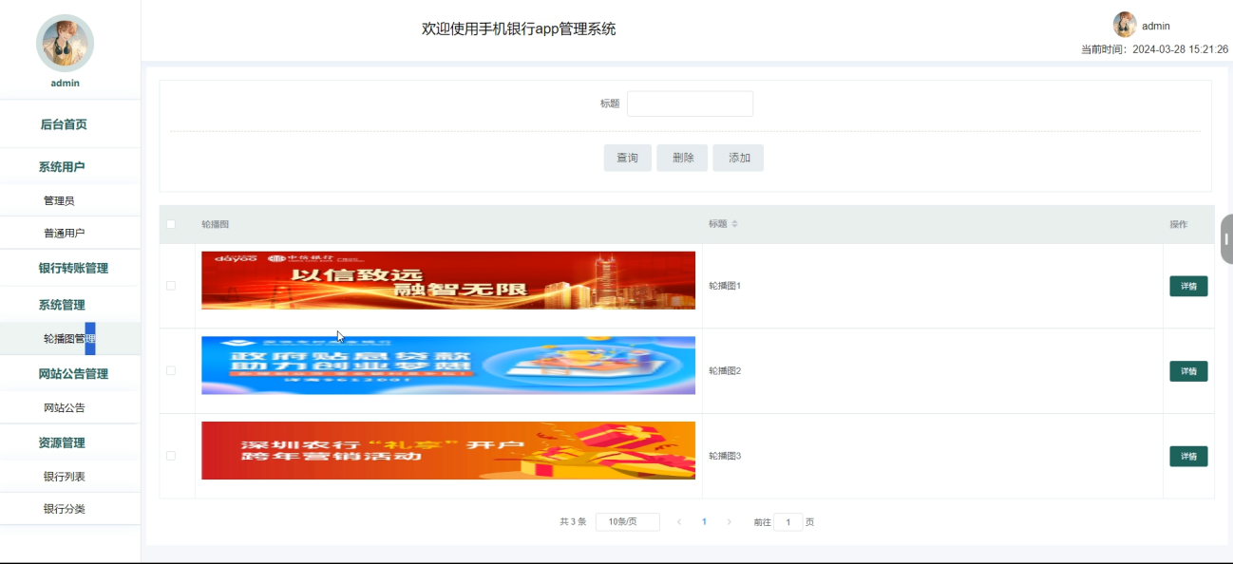Image resolution: width=1233 pixels, height=564 pixels.
Task: Click the admin username in the top-right header
Action: tap(1156, 26)
